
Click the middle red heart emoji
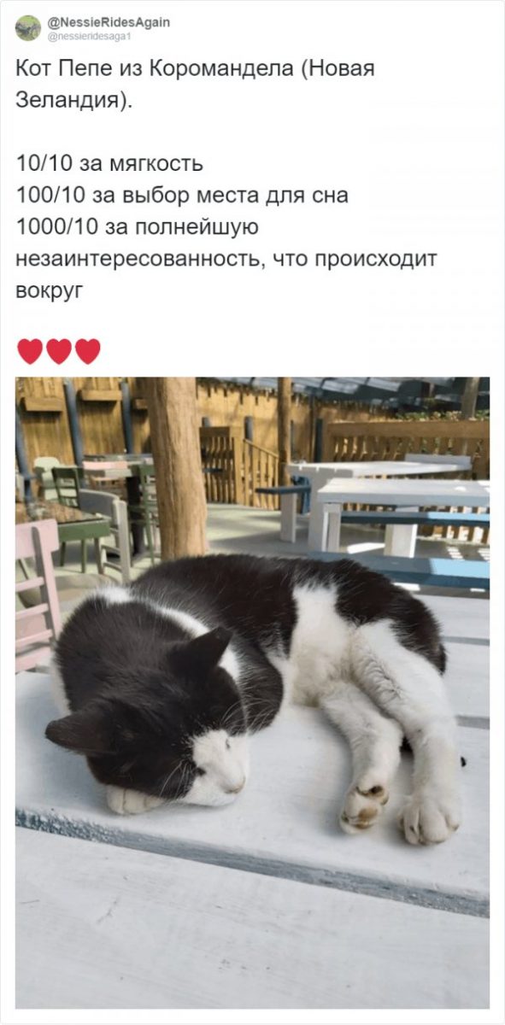point(59,351)
